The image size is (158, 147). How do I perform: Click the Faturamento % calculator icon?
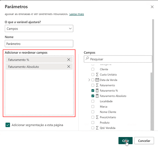[x=97, y=91]
